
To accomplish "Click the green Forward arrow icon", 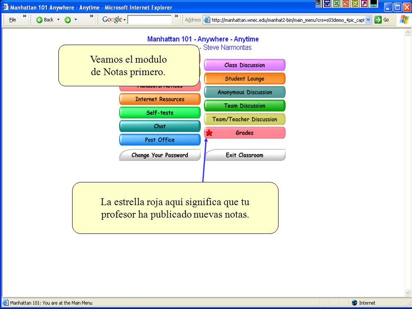I will click(67, 20).
